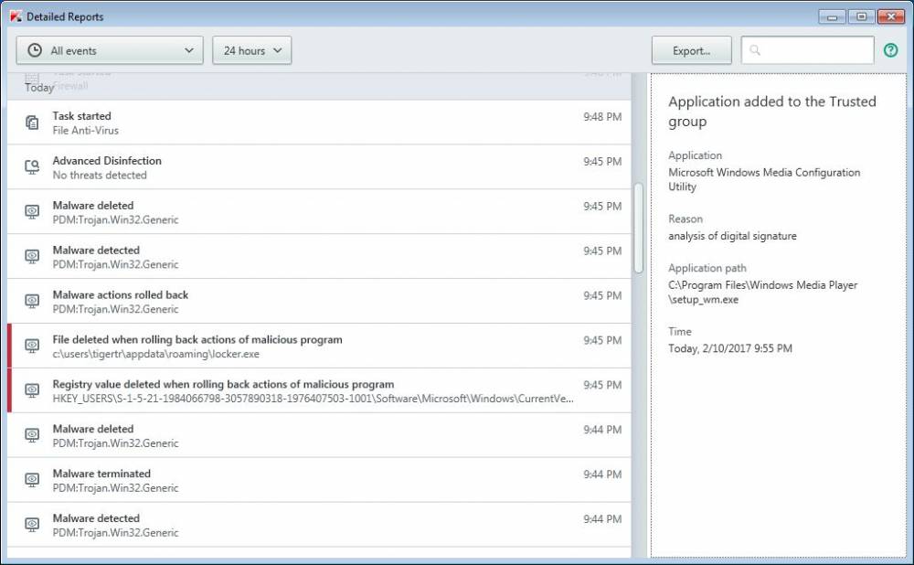Click the Today, 2/10/2017 9:55 PM time
The height and width of the screenshot is (565, 914).
pos(729,348)
